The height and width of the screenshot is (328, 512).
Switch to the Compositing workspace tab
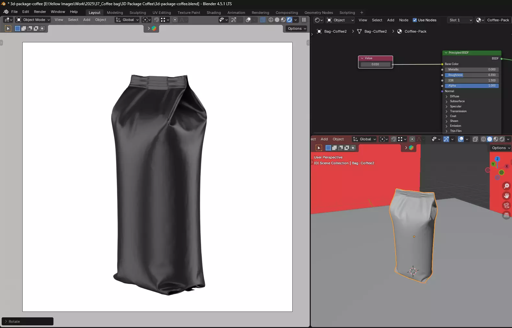(x=287, y=13)
